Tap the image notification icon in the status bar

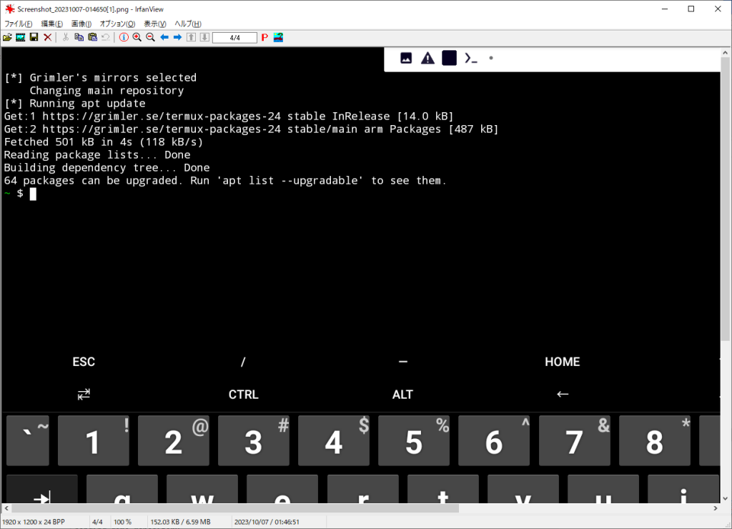click(x=406, y=59)
